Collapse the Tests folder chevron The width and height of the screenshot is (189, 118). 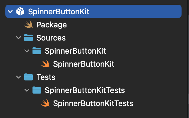pyautogui.click(x=18, y=77)
